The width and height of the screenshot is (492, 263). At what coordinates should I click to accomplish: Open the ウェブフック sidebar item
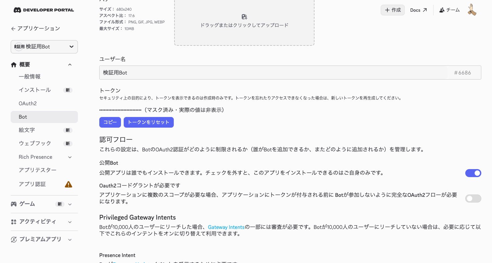click(x=44, y=143)
